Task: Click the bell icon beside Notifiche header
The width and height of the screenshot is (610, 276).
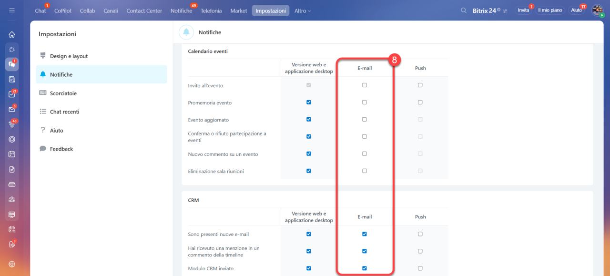Action: [186, 32]
